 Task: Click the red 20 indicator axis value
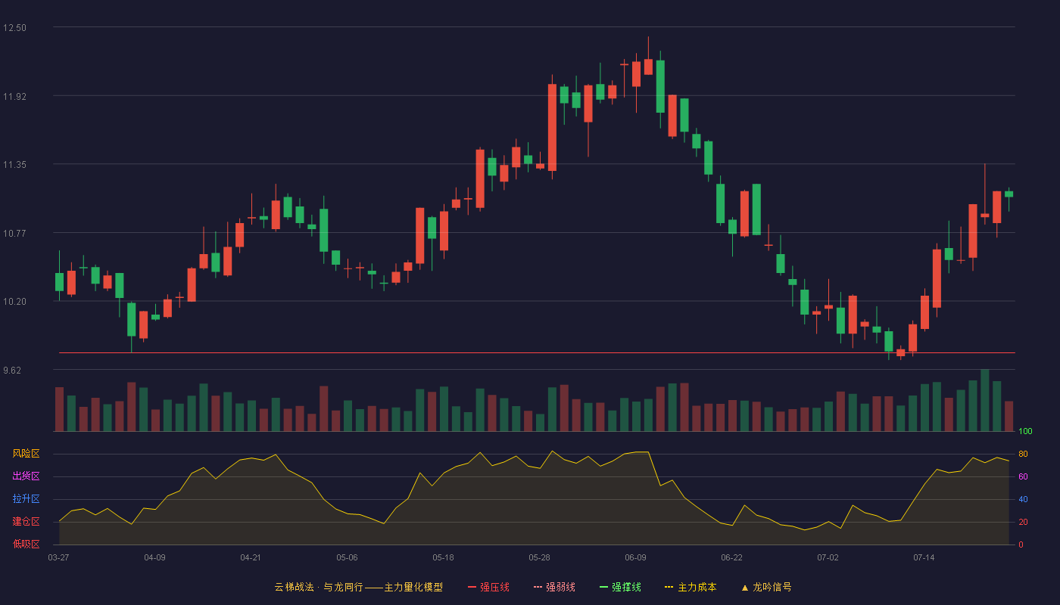[x=1023, y=523]
